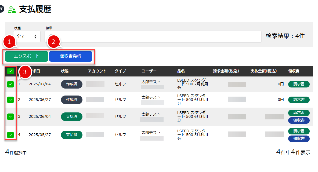
Task: Toggle the select-all checkbox in table header
Action: coord(10,71)
